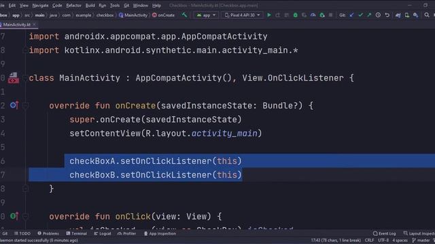Open the Pixel 4 API 30 device dropdown
This screenshot has width=435, height=244.
242,15
